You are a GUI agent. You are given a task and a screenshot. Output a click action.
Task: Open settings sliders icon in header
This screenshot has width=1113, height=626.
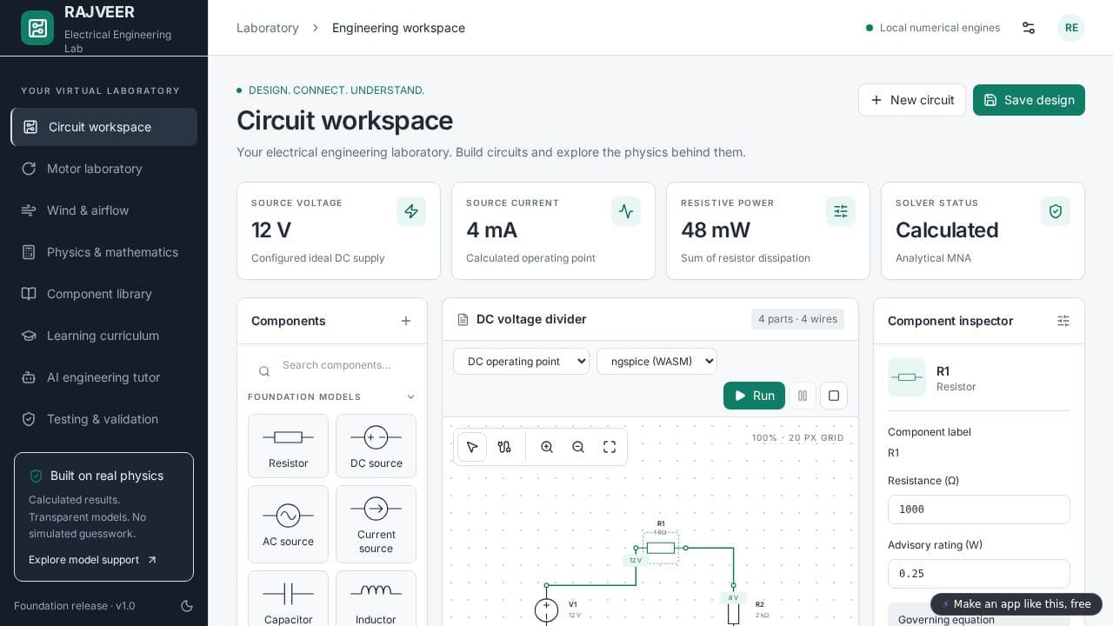1029,28
